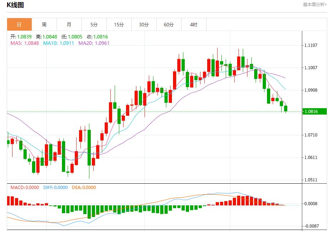Click the MACD indicator label
This screenshot has height=231, width=330.
pos(25,188)
